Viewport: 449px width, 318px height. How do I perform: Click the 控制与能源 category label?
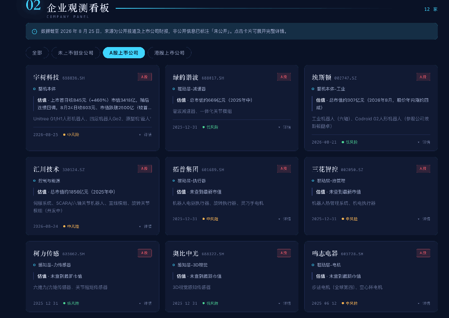49,181
